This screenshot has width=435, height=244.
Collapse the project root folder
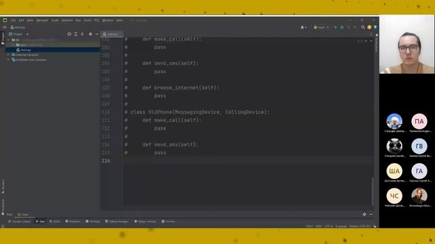pos(8,40)
